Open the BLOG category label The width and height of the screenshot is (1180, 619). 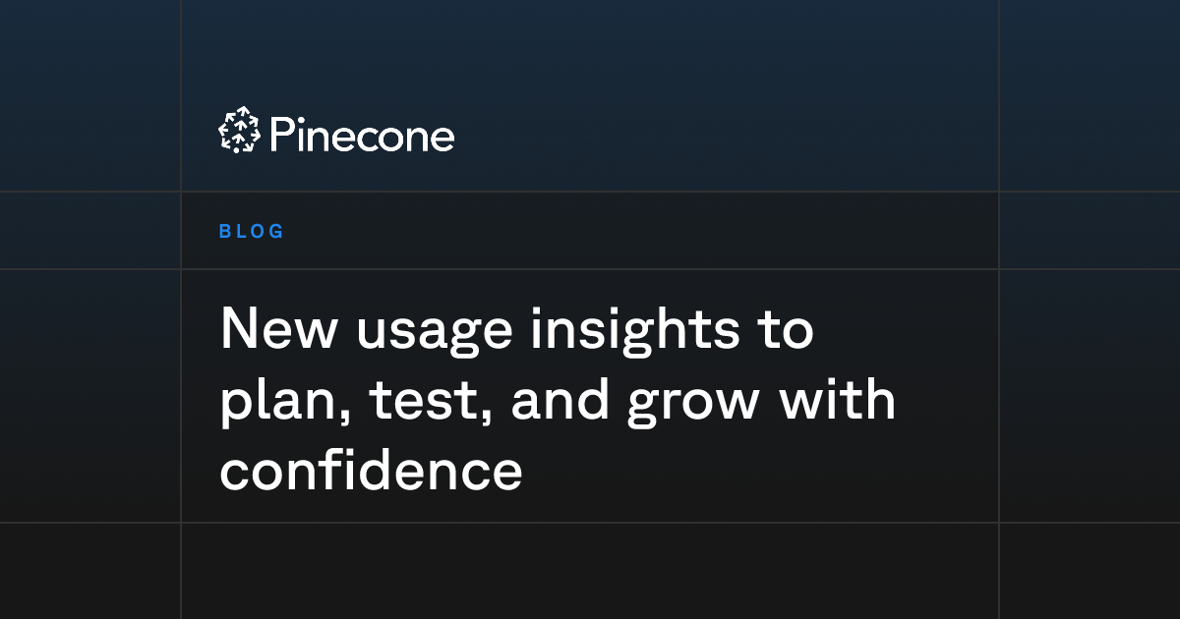pyautogui.click(x=252, y=232)
